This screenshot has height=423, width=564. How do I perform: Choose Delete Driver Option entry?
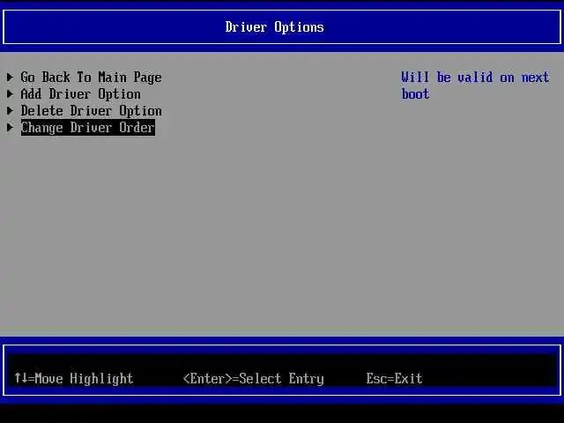point(92,111)
